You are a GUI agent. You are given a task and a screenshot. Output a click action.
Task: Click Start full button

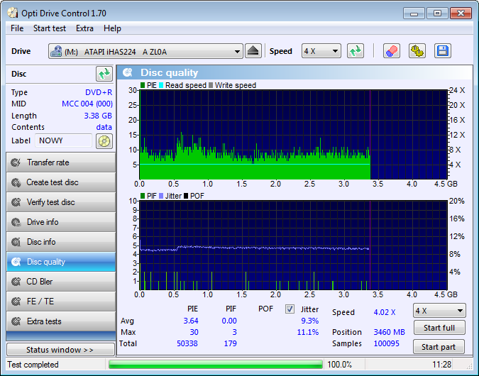(439, 328)
